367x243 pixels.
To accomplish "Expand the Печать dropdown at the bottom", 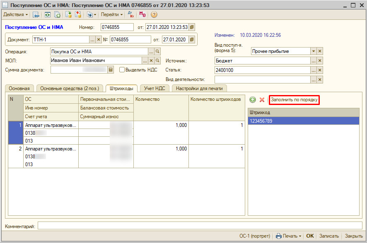I will click(x=289, y=236).
